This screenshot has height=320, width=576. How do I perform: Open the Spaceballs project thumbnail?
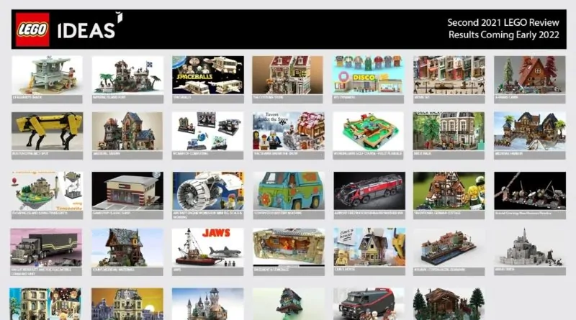tap(207, 76)
